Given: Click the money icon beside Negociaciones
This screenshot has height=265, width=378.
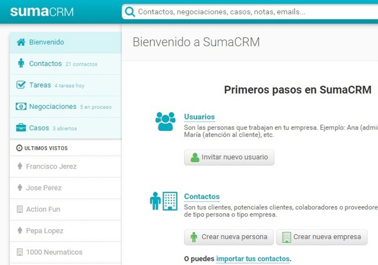Looking at the screenshot, I should (21, 107).
